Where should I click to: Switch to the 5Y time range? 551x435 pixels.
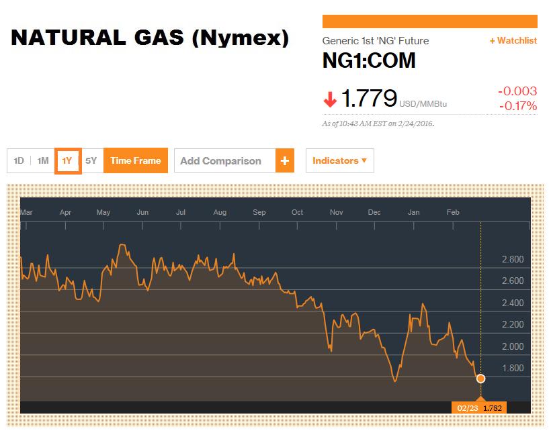[91, 161]
